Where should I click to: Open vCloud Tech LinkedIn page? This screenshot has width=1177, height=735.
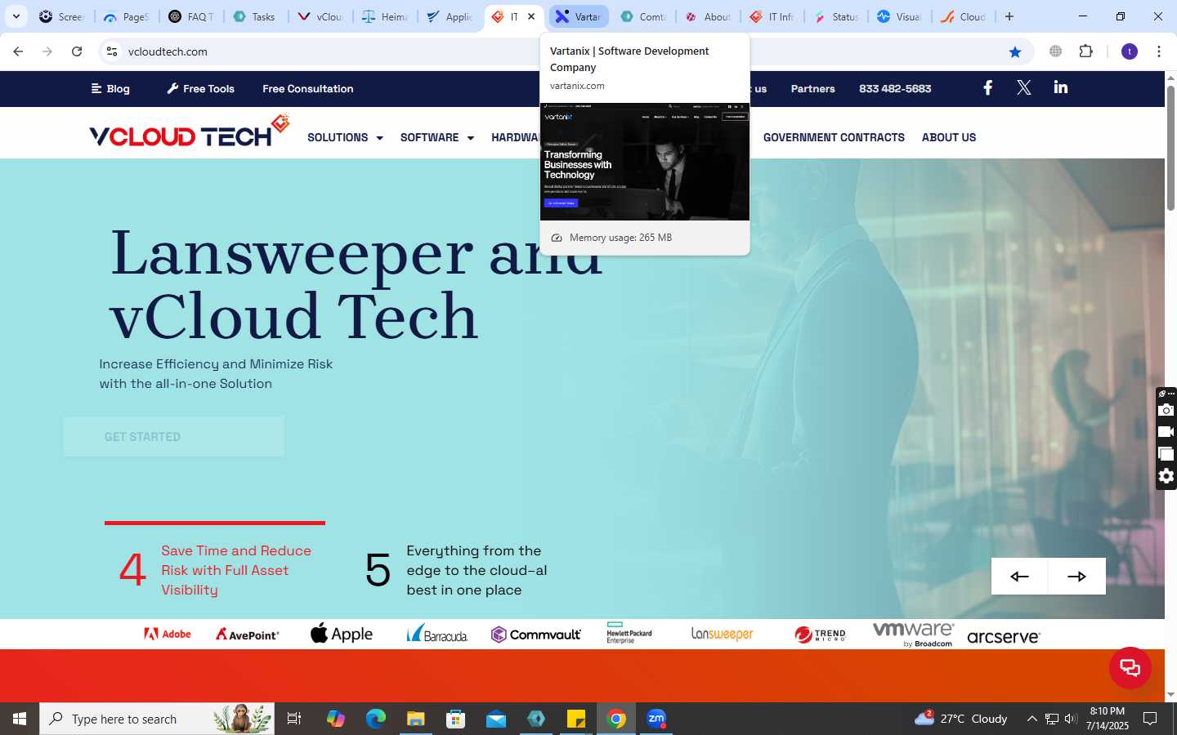(x=1060, y=87)
